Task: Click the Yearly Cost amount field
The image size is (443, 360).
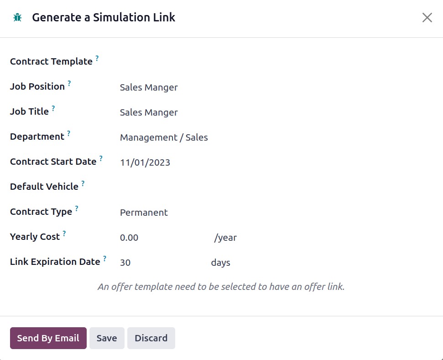Action: tap(165, 238)
